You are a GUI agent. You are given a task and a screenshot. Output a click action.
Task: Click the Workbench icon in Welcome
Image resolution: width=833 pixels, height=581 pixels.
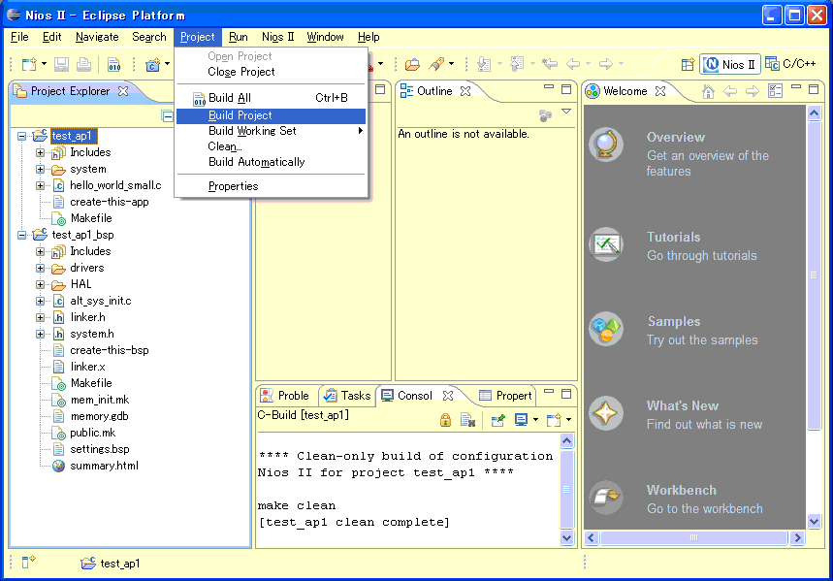pyautogui.click(x=606, y=498)
